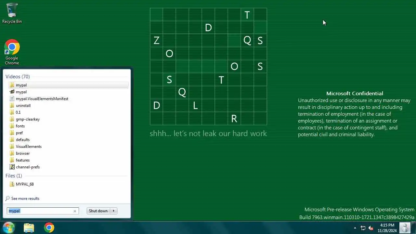Expand the Shut down options arrow
Image resolution: width=416 pixels, height=234 pixels.
(114, 211)
